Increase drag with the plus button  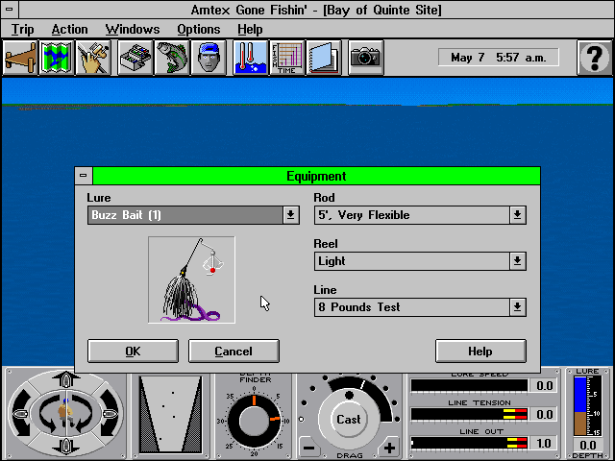(389, 448)
